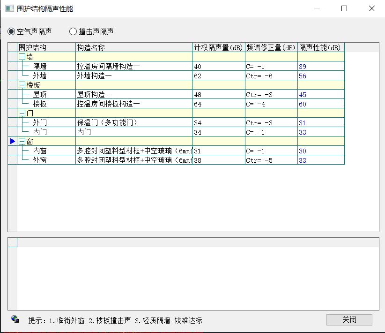Click the 计权隔声量(dB) column header
The image size is (385, 333).
point(218,47)
